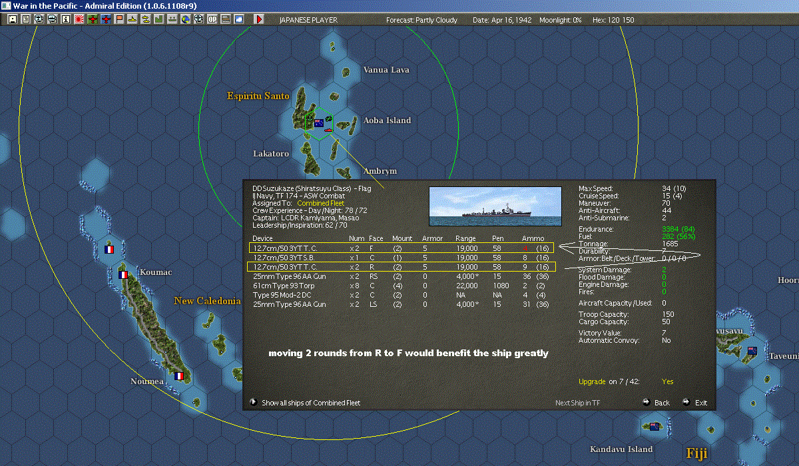The image size is (799, 466).
Task: Click the 'Vanua Lava' map label
Action: 386,70
